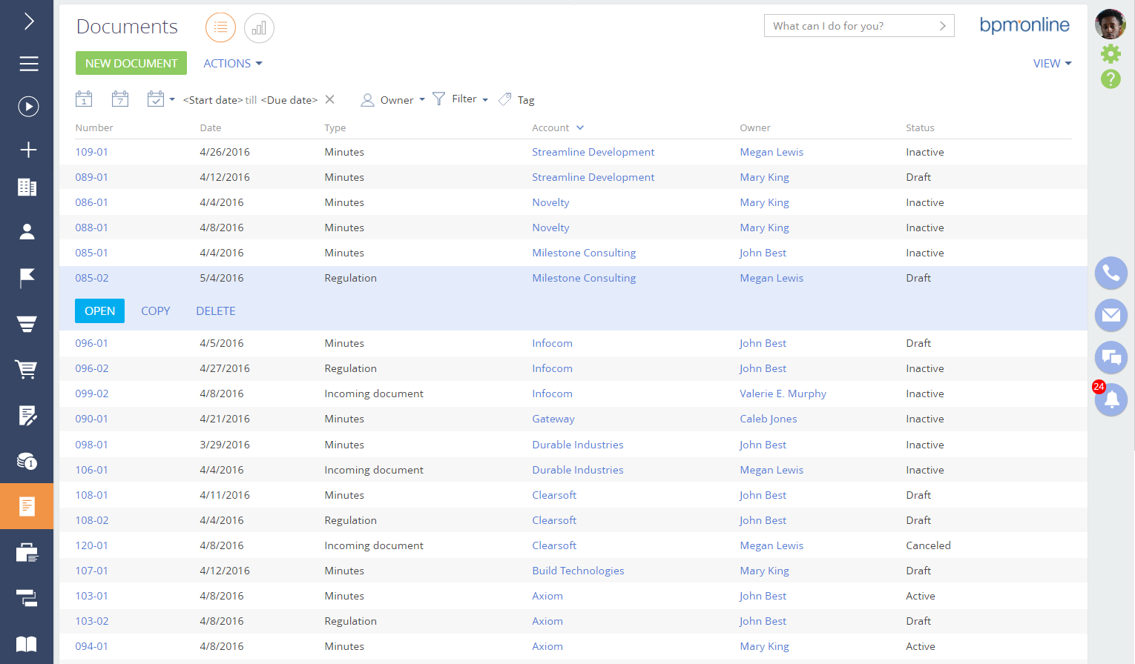Viewport: 1135px width, 664px height.
Task: Expand the collapsed left sidebar
Action: pos(28,21)
